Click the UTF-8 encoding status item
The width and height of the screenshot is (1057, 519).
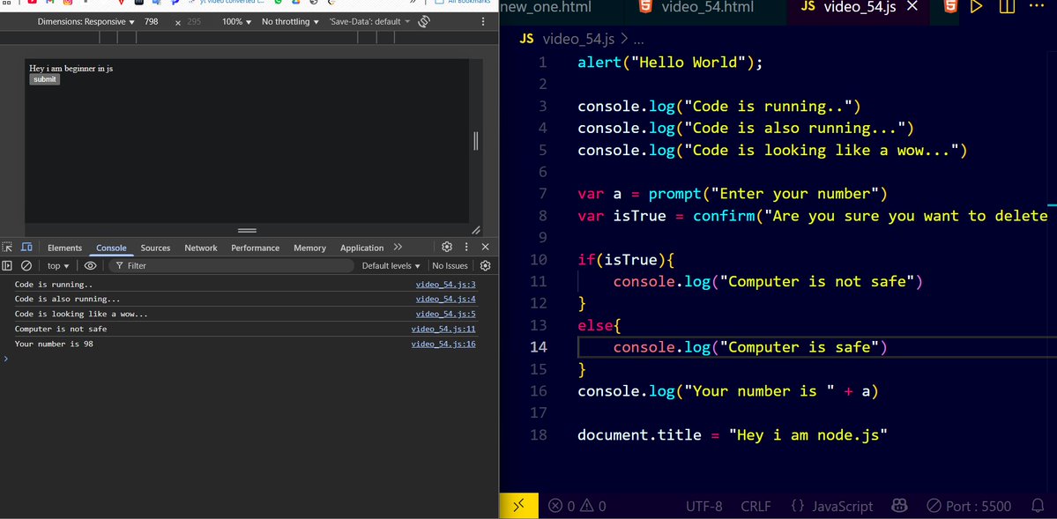click(x=704, y=506)
